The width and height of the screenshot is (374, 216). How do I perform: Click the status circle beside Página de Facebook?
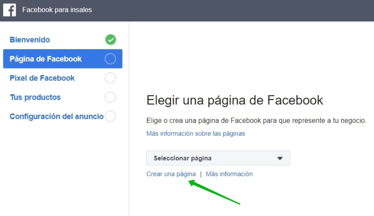click(x=110, y=59)
